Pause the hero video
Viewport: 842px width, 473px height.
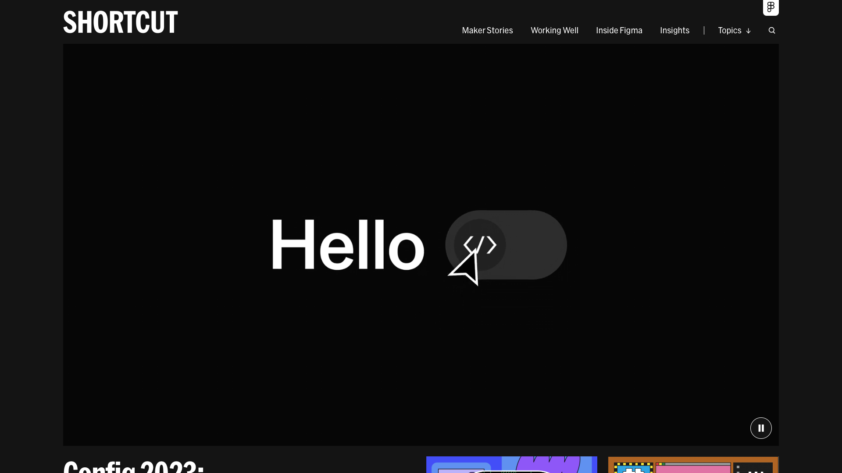tap(761, 428)
